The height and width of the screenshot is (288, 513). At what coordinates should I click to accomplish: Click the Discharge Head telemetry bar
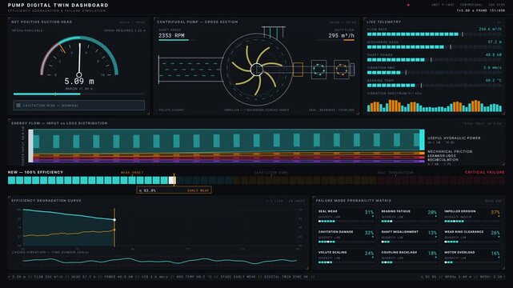434,47
